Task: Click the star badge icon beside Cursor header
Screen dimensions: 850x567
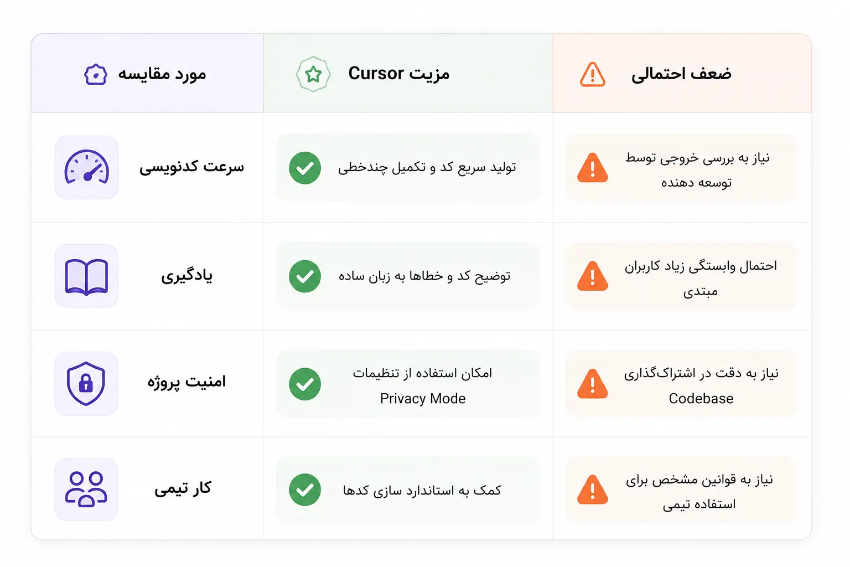Action: tap(313, 74)
